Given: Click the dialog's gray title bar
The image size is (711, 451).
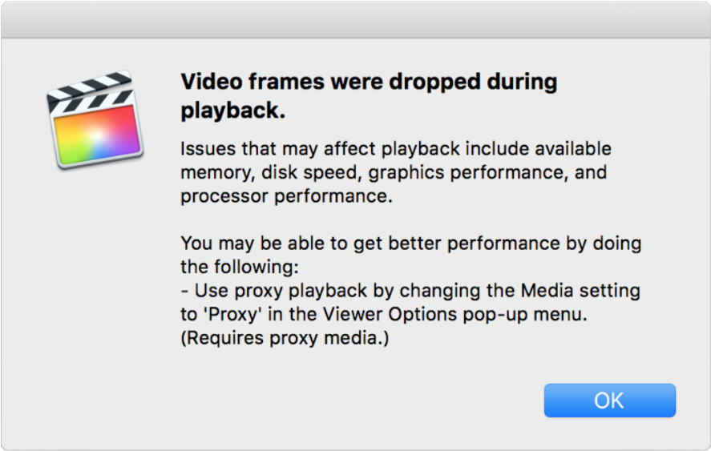Looking at the screenshot, I should [x=356, y=19].
